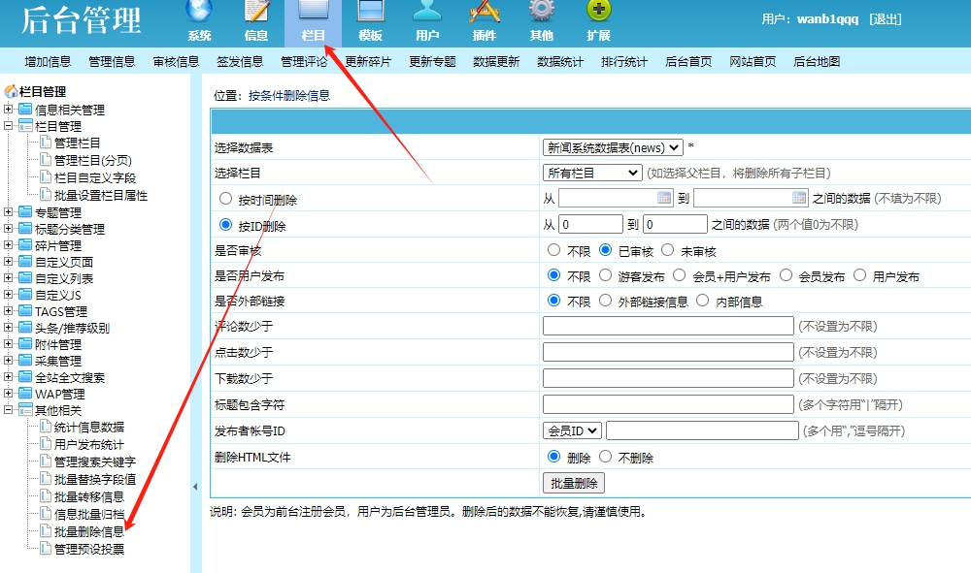Open 信息批量归档 in the tree
The height and width of the screenshot is (573, 971).
89,514
